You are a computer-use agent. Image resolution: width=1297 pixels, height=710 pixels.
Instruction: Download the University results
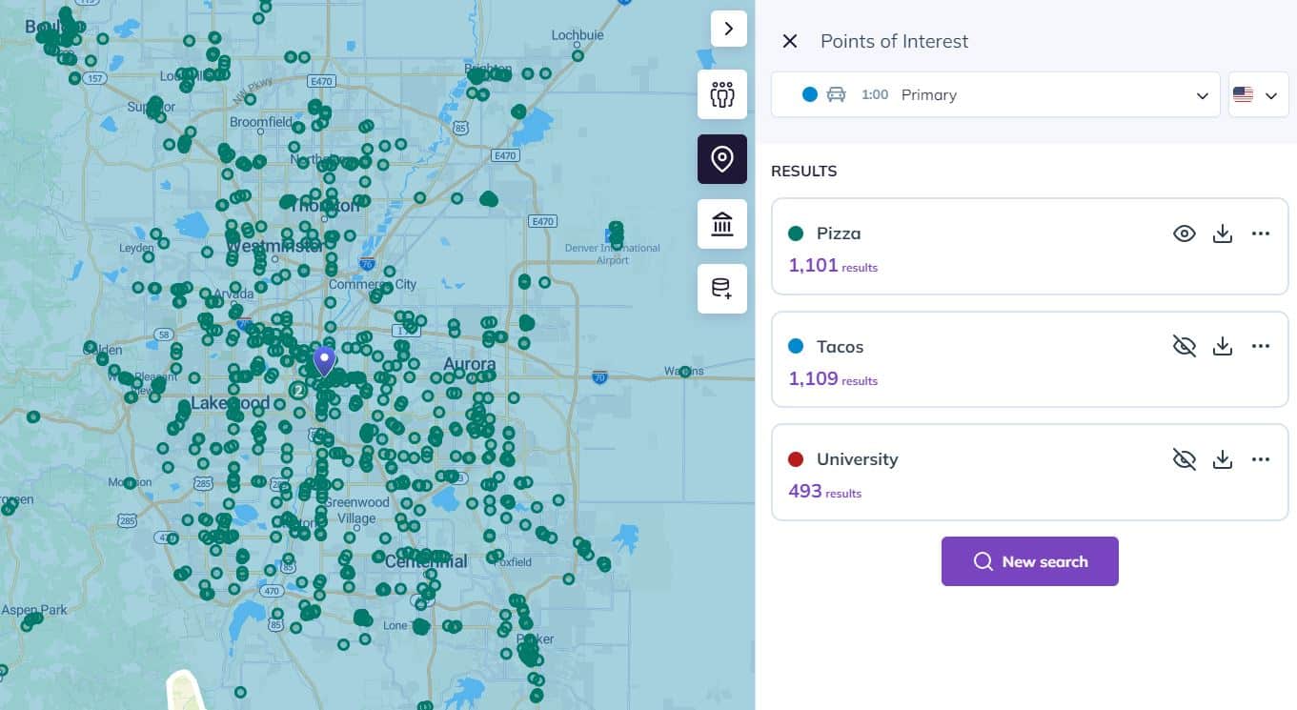pyautogui.click(x=1223, y=458)
